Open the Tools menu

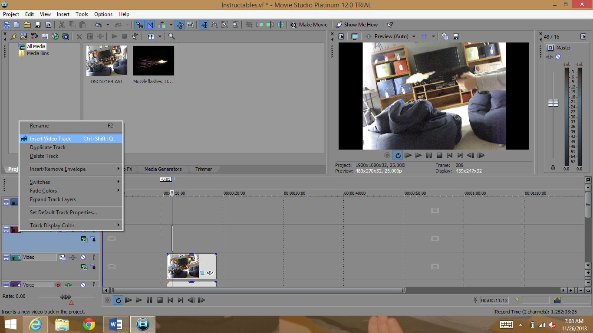pyautogui.click(x=82, y=14)
